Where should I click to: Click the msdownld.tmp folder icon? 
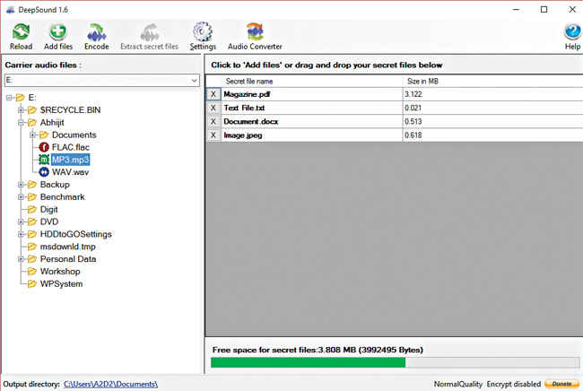coord(32,247)
